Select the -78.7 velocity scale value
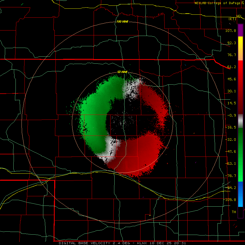Image resolution: width=245 pixels, height=245 pixels. pos(231,176)
